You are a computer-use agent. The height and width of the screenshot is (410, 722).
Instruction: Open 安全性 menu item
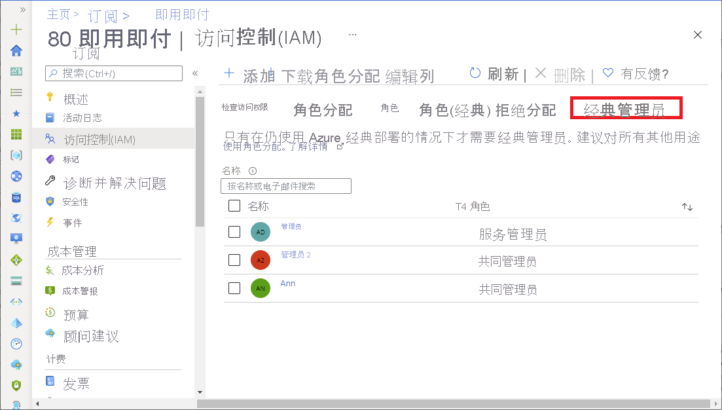coord(75,202)
